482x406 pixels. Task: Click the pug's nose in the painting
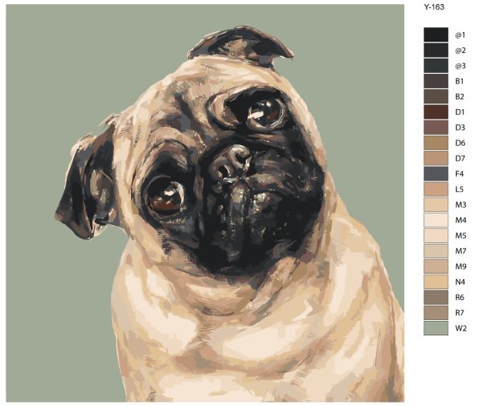(x=231, y=162)
